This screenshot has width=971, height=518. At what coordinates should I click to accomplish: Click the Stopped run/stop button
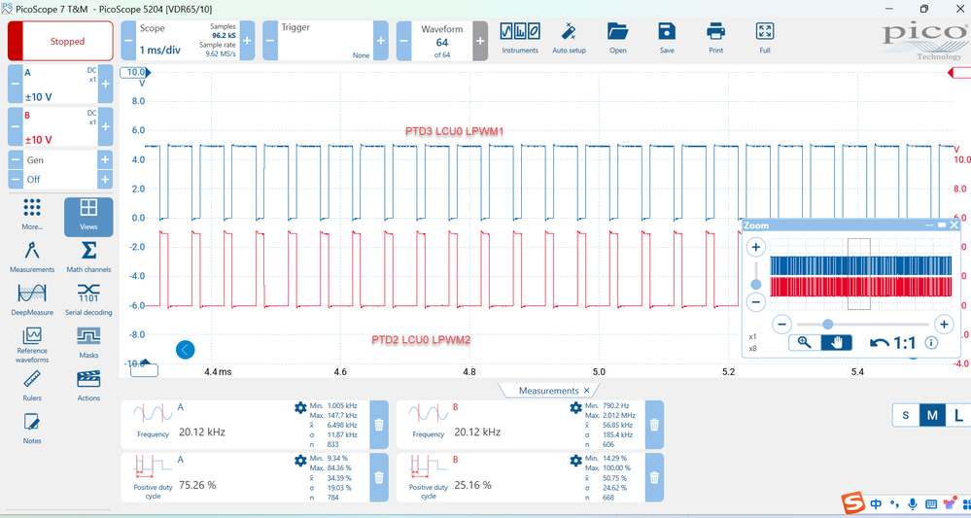(60, 41)
